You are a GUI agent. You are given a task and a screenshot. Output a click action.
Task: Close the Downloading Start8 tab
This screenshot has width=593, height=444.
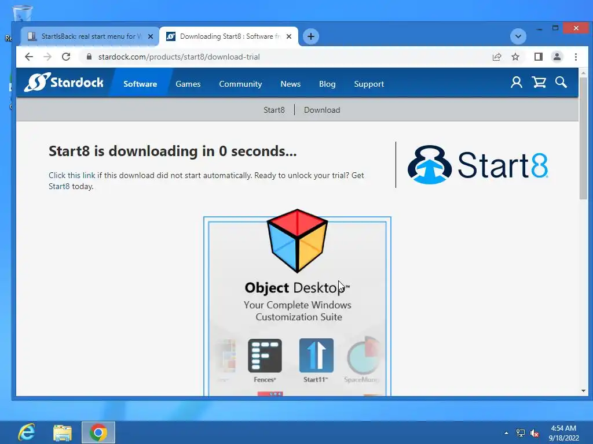289,36
